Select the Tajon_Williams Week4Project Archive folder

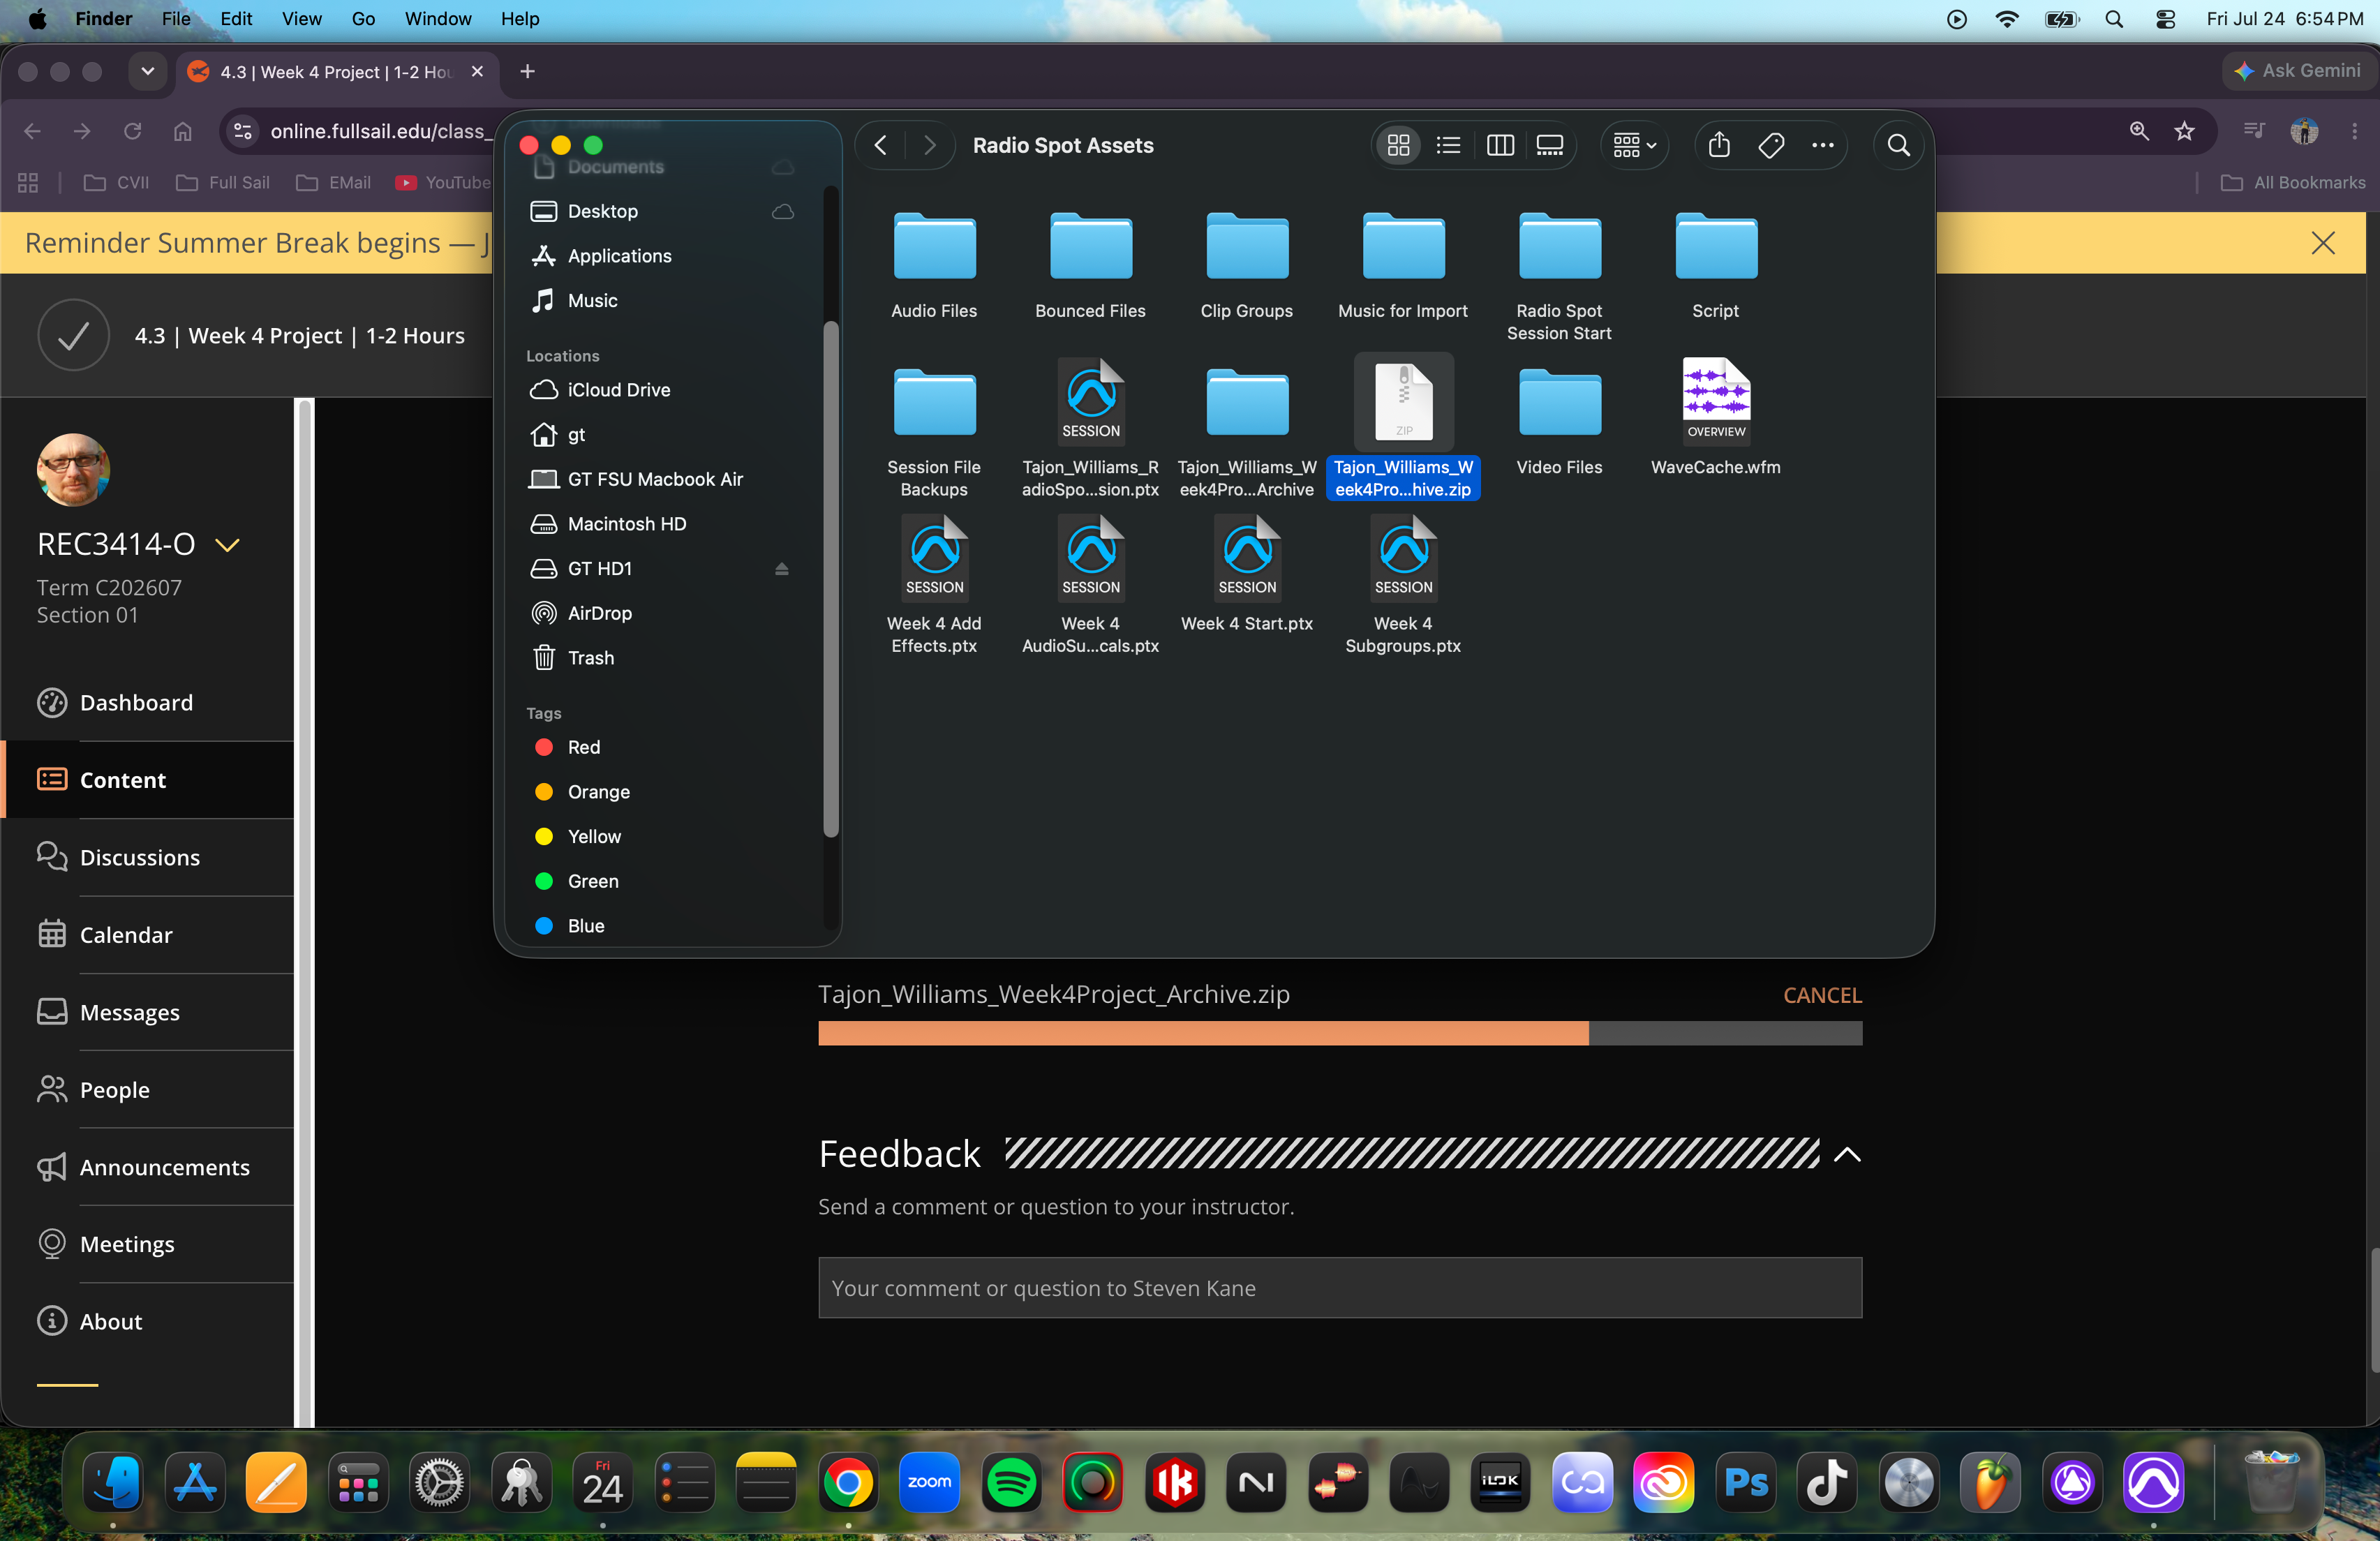point(1246,432)
